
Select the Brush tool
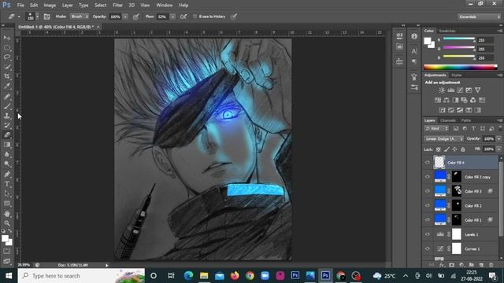coord(7,106)
